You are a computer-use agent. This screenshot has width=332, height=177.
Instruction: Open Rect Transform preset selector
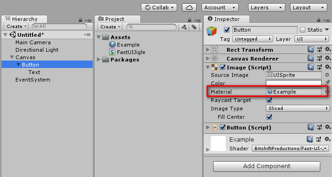[319, 49]
